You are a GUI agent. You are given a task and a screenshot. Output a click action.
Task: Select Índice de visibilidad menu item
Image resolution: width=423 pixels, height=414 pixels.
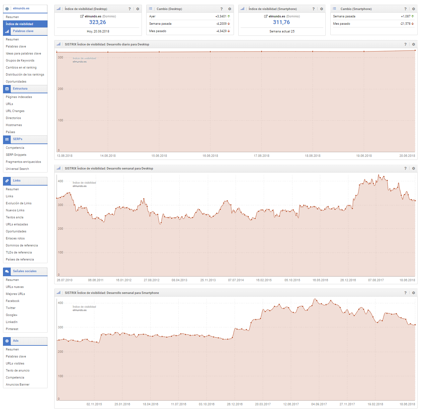point(19,24)
